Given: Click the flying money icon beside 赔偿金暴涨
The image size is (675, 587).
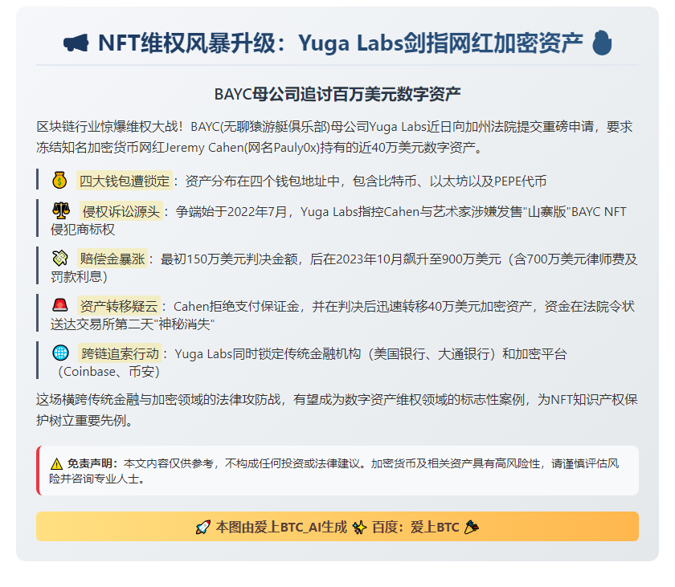Looking at the screenshot, I should pos(59,258).
